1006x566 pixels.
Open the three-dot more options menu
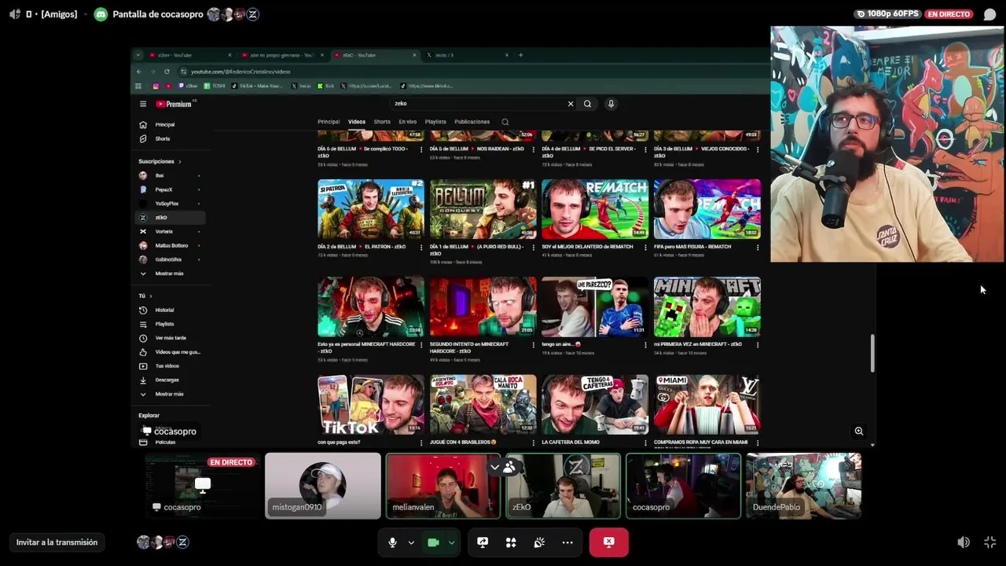pyautogui.click(x=567, y=542)
